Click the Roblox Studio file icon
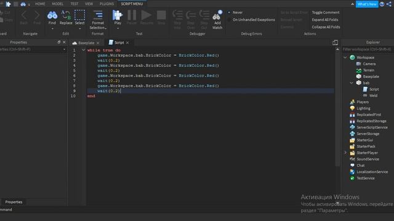394x221 pixels. [x=8, y=4]
